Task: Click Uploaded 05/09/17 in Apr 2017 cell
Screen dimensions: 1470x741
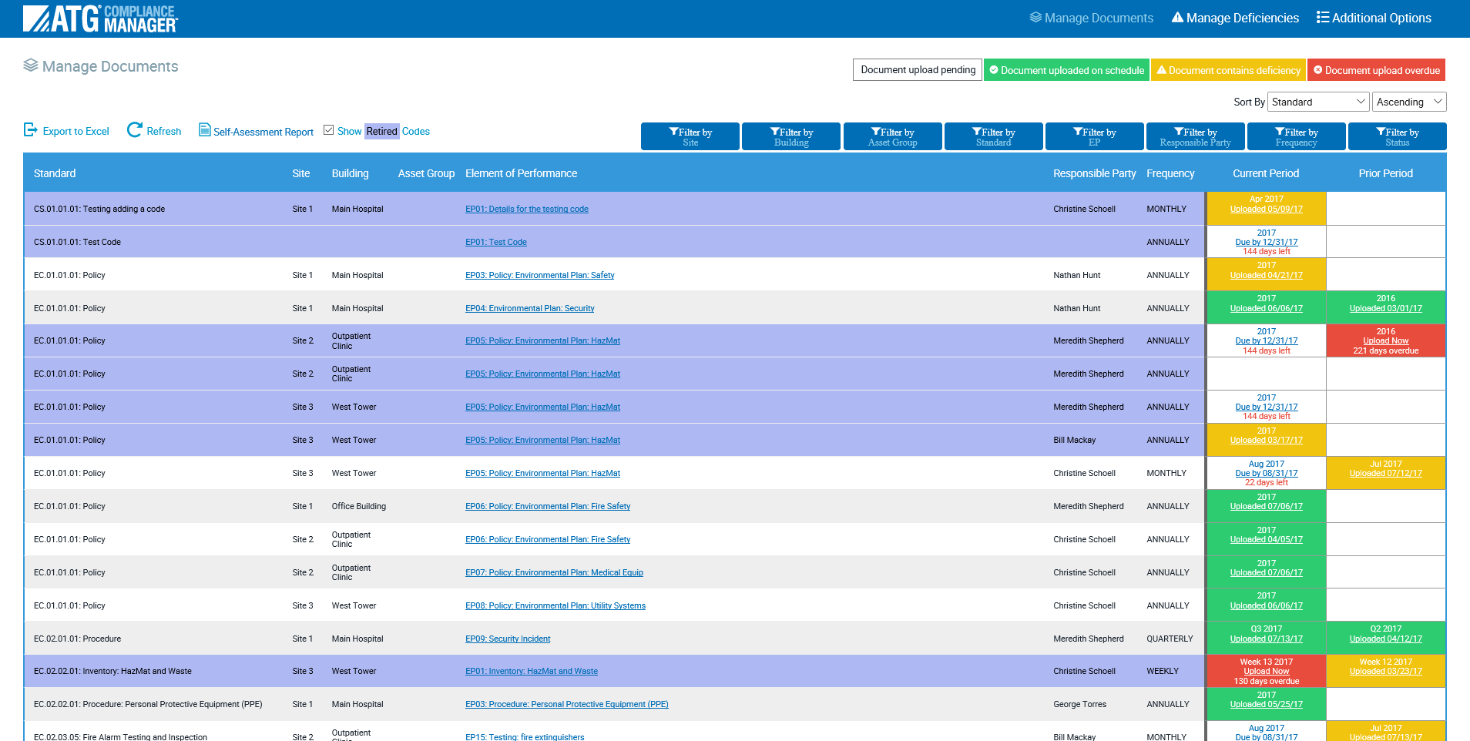Action: point(1266,209)
